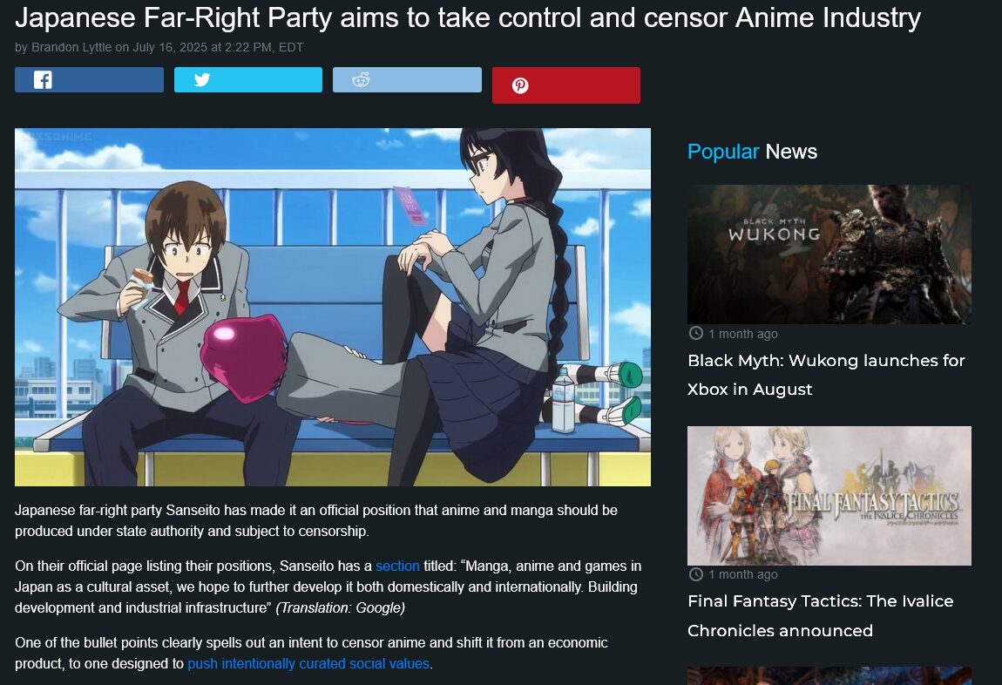The height and width of the screenshot is (685, 1002).
Task: Read 'Final Fantasy Tactics: The Ivalice Chronicles' headline
Action: coord(821,616)
